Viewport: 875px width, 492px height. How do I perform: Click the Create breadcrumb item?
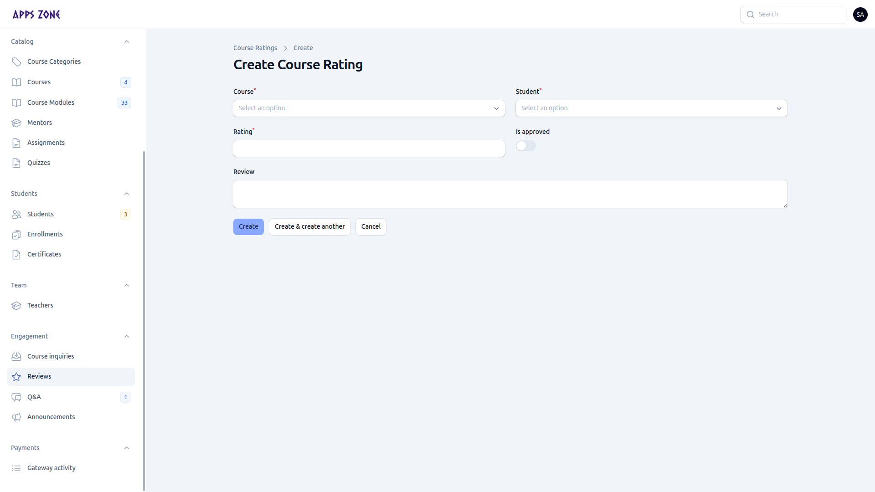pos(303,48)
